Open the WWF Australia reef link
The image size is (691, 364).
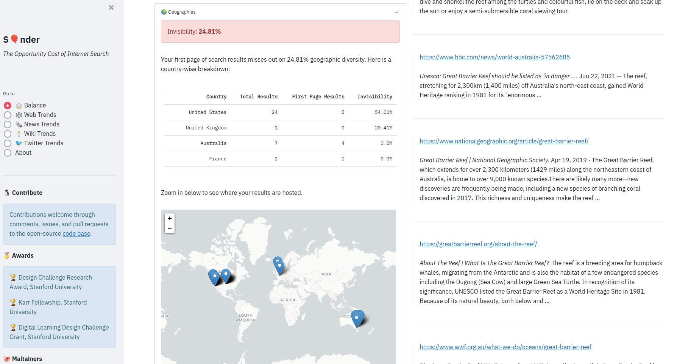(505, 347)
